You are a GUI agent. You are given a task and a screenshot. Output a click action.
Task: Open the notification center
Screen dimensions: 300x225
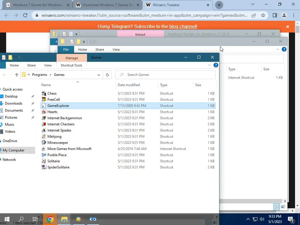pos(291,219)
